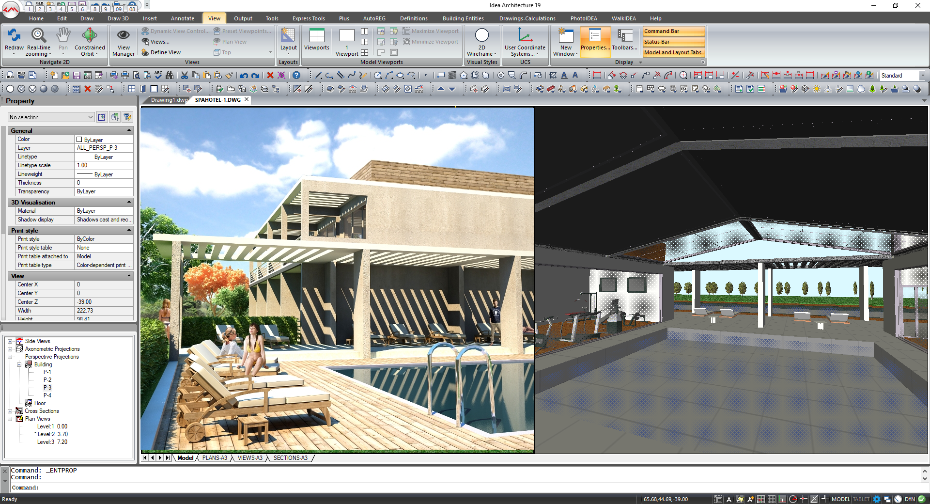The width and height of the screenshot is (930, 504).
Task: Click the Color ByLayer swatch
Action: [79, 140]
